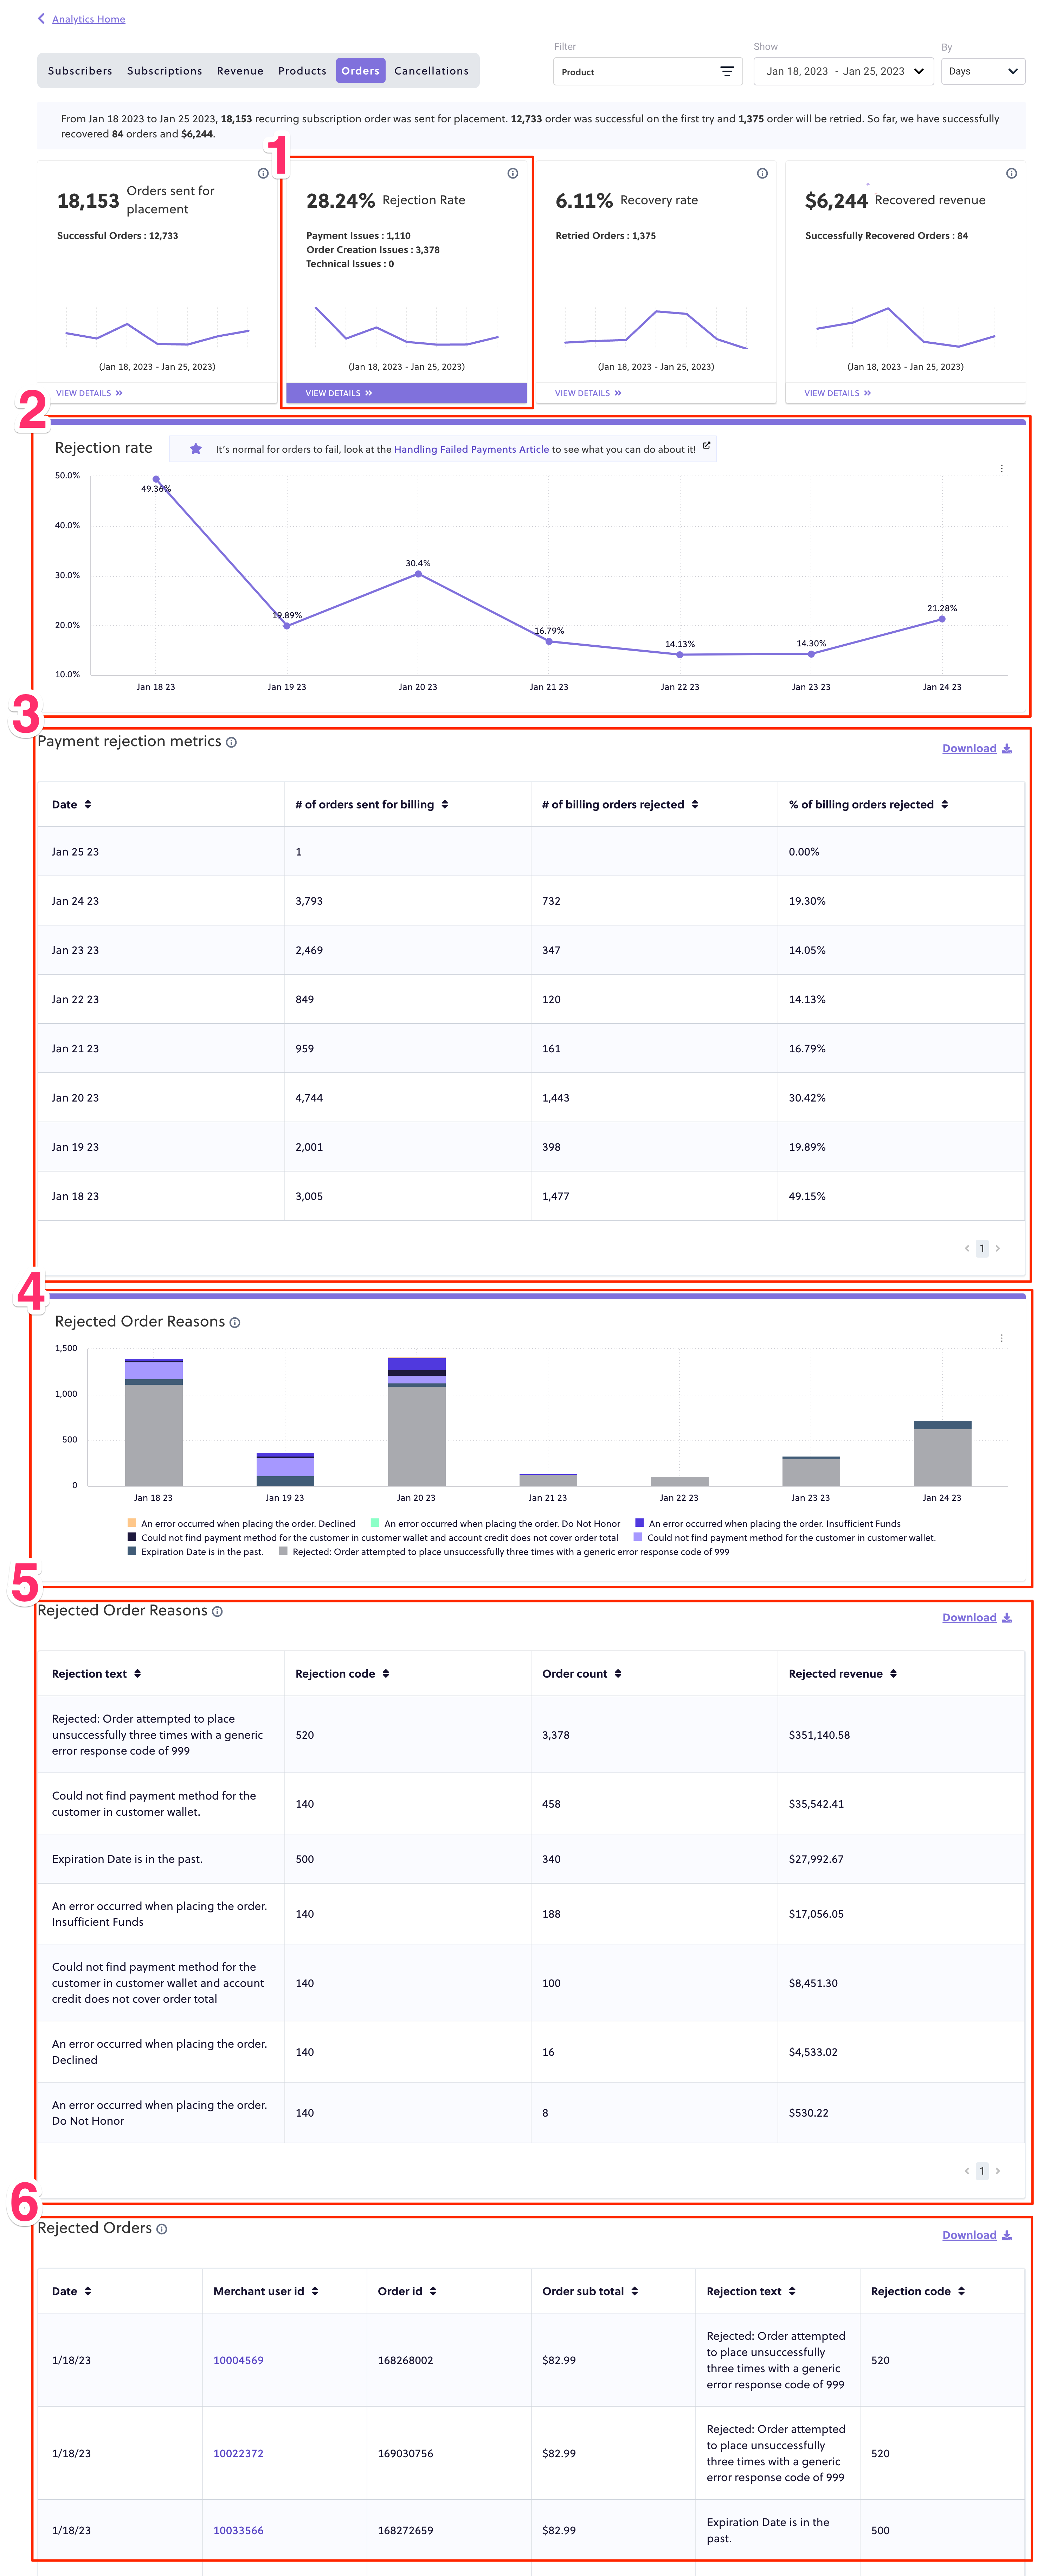Switch to the Subscriptions tab
This screenshot has width=1063, height=2576.
click(x=164, y=71)
